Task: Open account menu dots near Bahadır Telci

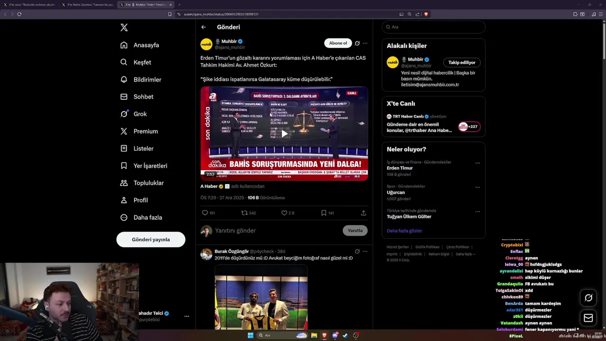Action: [187, 316]
